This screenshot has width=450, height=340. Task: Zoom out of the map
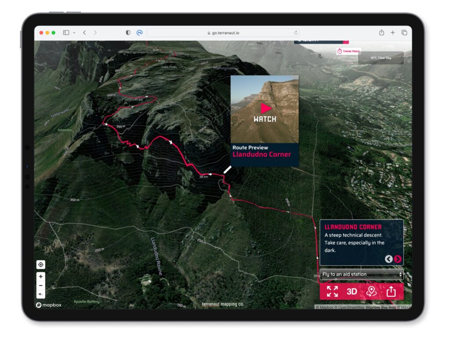41,286
